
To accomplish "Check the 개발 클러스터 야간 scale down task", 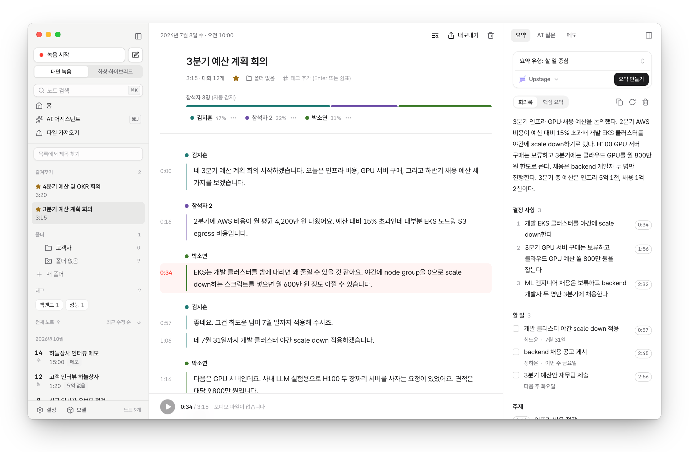I will 516,329.
